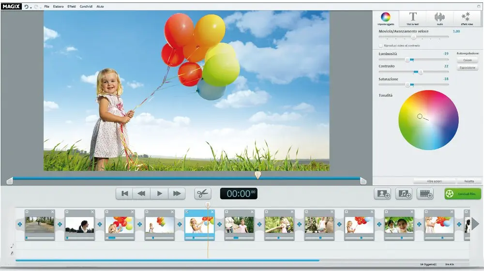The image size is (484, 271).
Task: Click the right trim handle of the preview bar
Action: point(363,181)
